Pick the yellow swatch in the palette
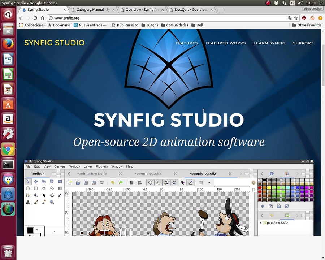The image size is (325, 260). click(269, 188)
